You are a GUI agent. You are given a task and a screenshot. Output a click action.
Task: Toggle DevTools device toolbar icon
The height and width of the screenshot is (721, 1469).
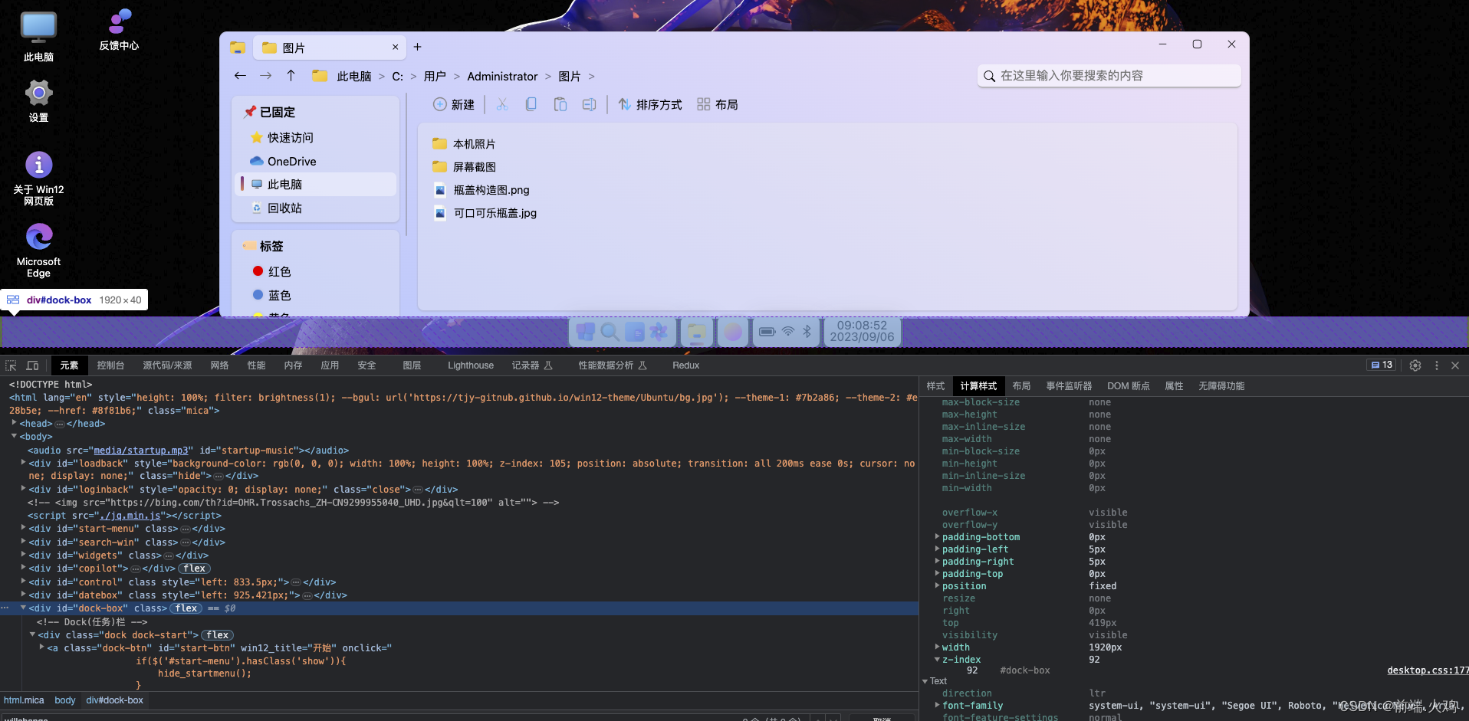click(32, 365)
